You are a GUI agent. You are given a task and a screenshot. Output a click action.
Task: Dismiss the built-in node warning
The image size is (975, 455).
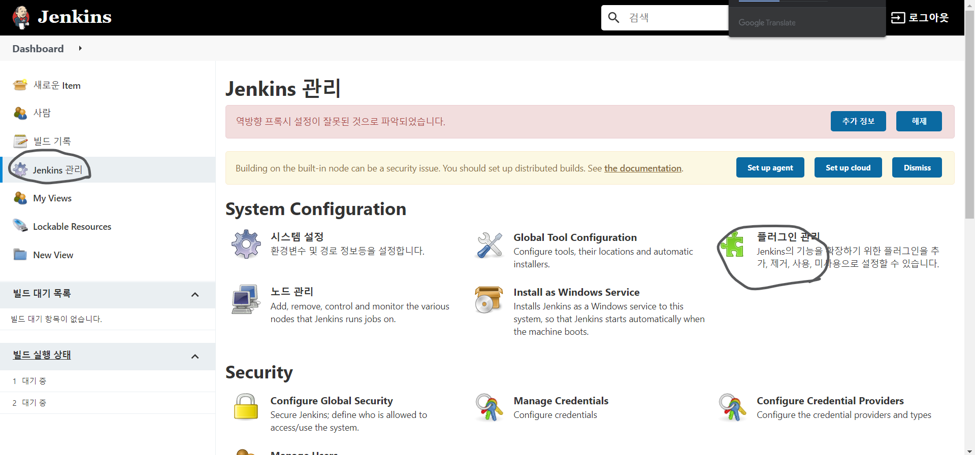point(917,167)
